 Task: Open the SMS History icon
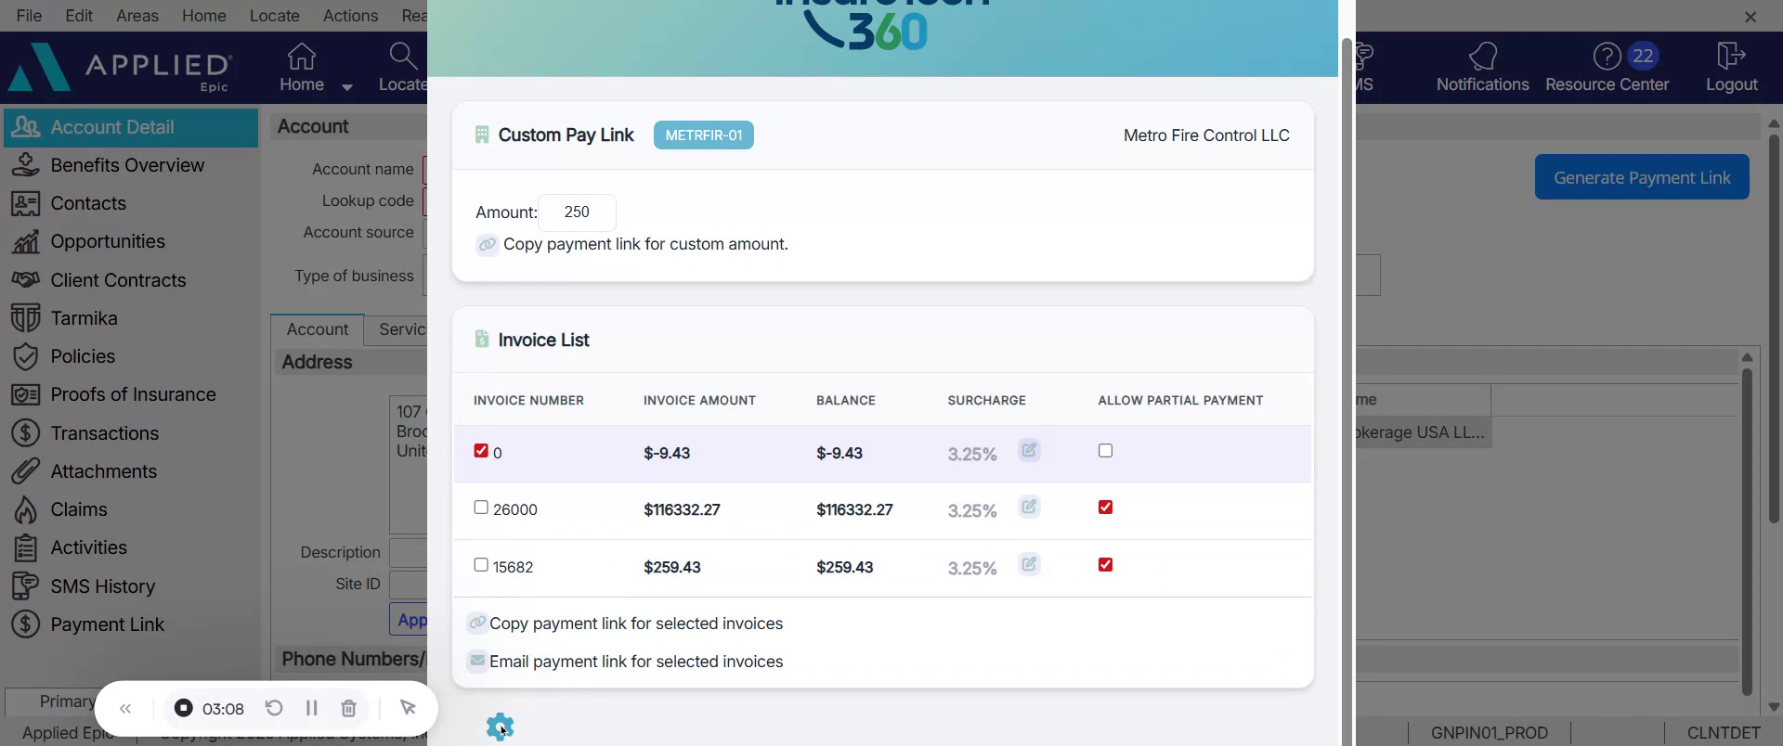25,586
